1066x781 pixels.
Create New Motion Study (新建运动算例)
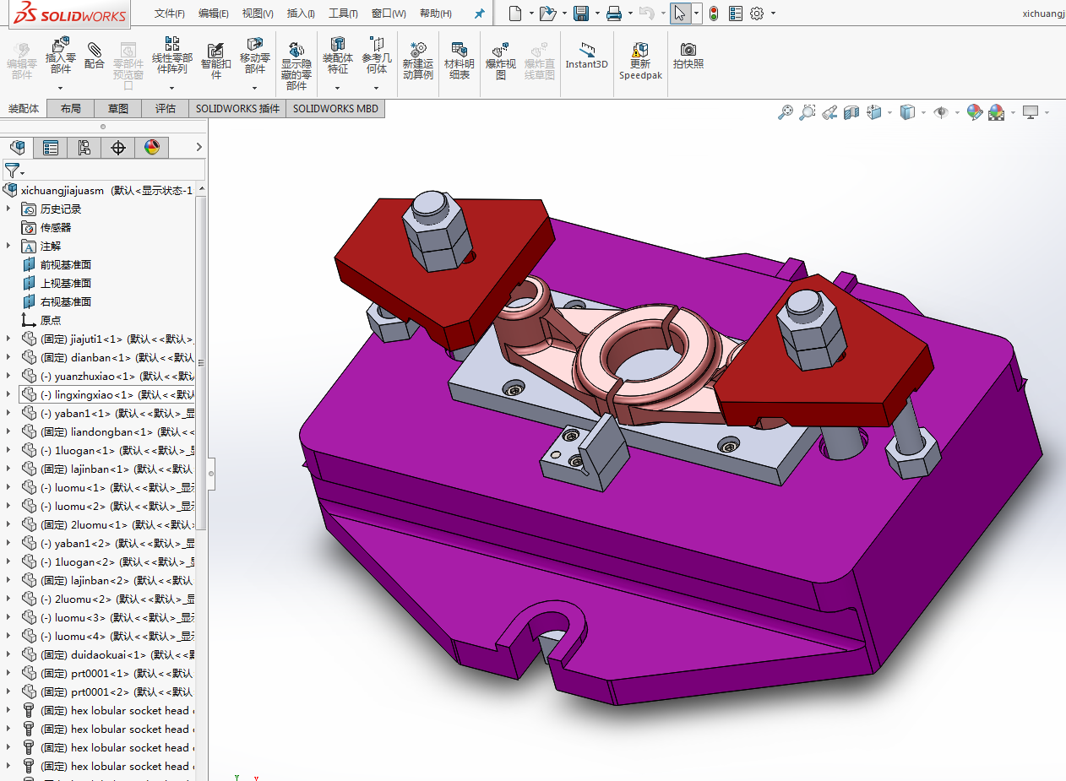(x=417, y=51)
